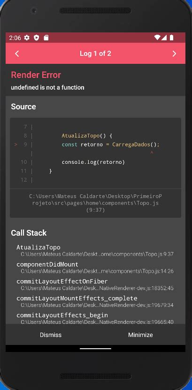Screen dimensions: 192x390
Task: Open the Topo.js source file path
Action: 95,203
